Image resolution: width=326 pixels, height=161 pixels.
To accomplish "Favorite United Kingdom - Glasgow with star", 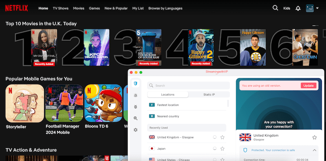I will coord(222,137).
